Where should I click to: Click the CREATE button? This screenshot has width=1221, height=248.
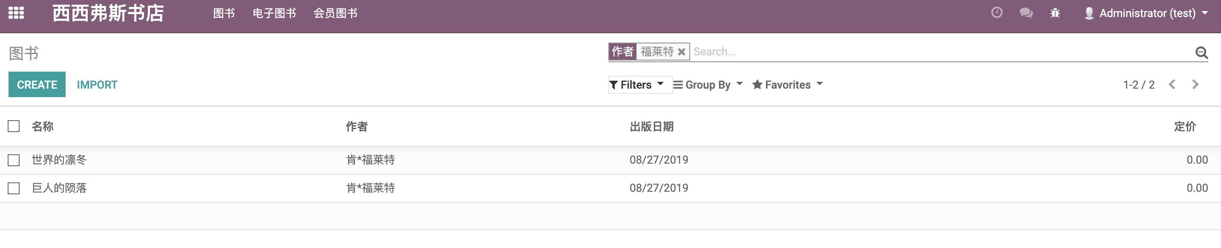tap(37, 84)
